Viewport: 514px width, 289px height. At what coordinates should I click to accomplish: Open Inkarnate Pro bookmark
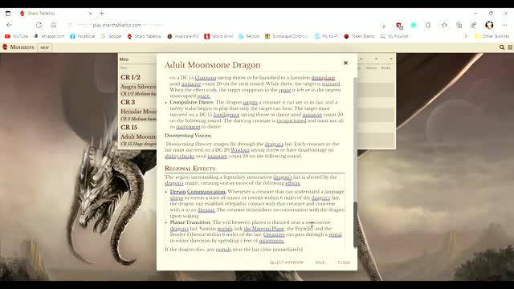(183, 36)
